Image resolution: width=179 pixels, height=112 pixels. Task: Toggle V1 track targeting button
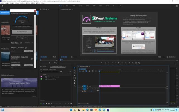coord(85,86)
